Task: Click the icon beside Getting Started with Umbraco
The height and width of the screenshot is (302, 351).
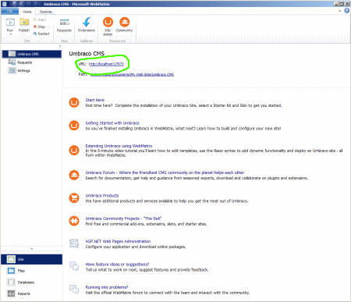Action: 74,126
